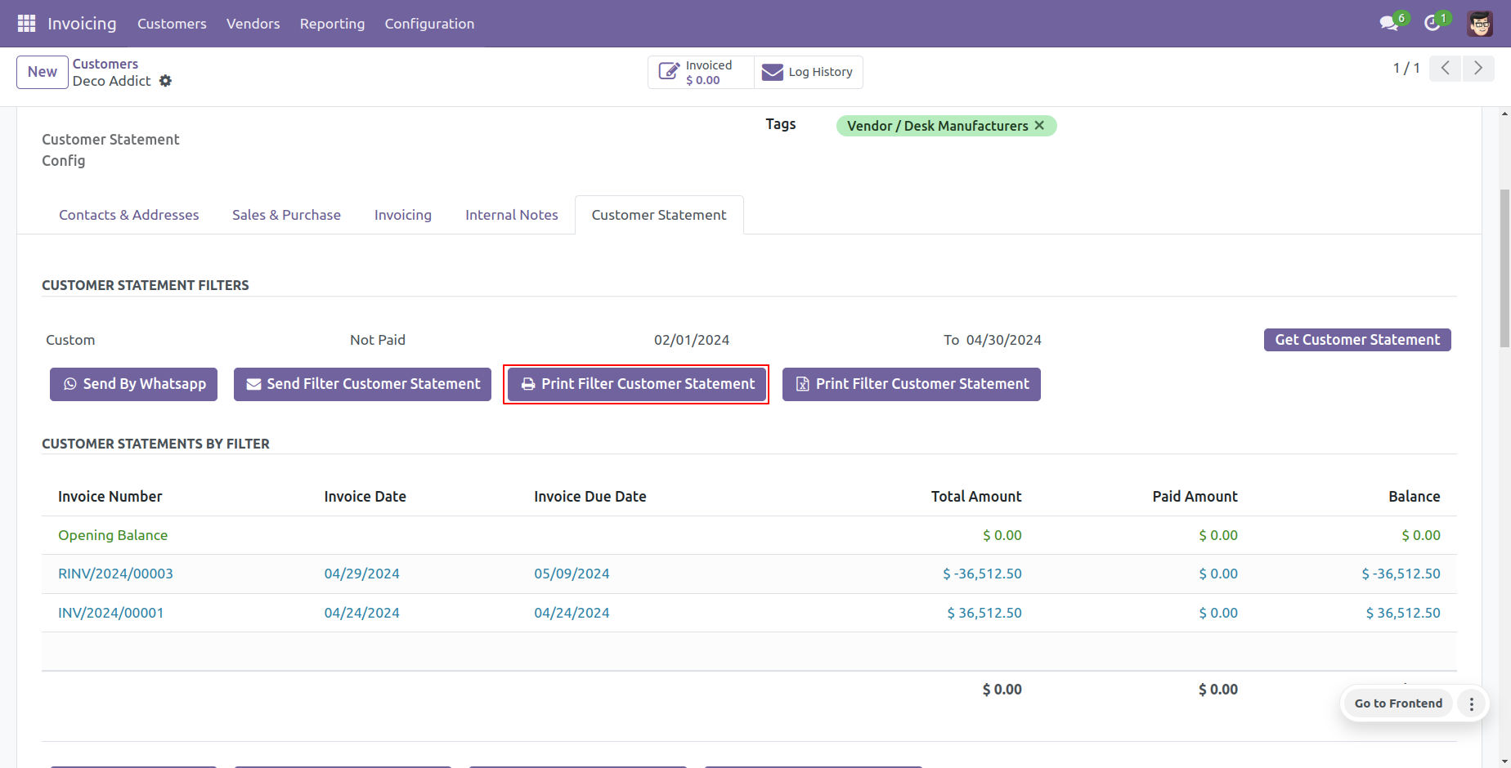The height and width of the screenshot is (768, 1511).
Task: Sort by the Balance column header
Action: (1415, 497)
